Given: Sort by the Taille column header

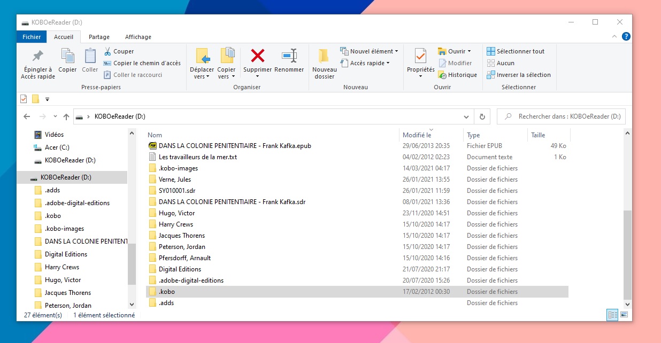Looking at the screenshot, I should point(548,135).
